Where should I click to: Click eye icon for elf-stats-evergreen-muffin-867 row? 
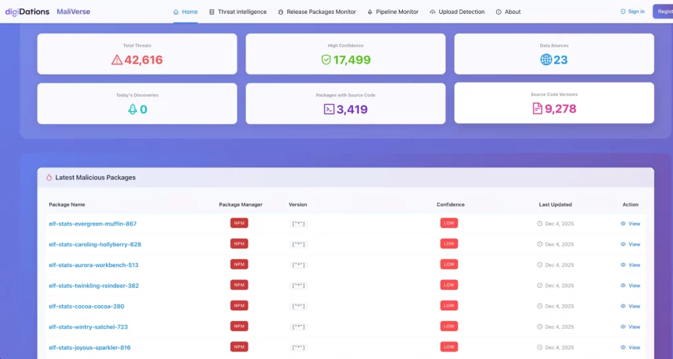coord(623,224)
